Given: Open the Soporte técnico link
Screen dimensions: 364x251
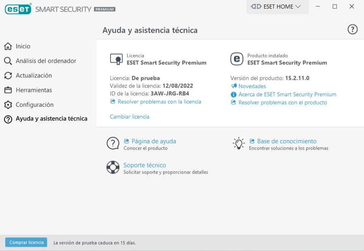Looking at the screenshot, I should pos(145,165).
